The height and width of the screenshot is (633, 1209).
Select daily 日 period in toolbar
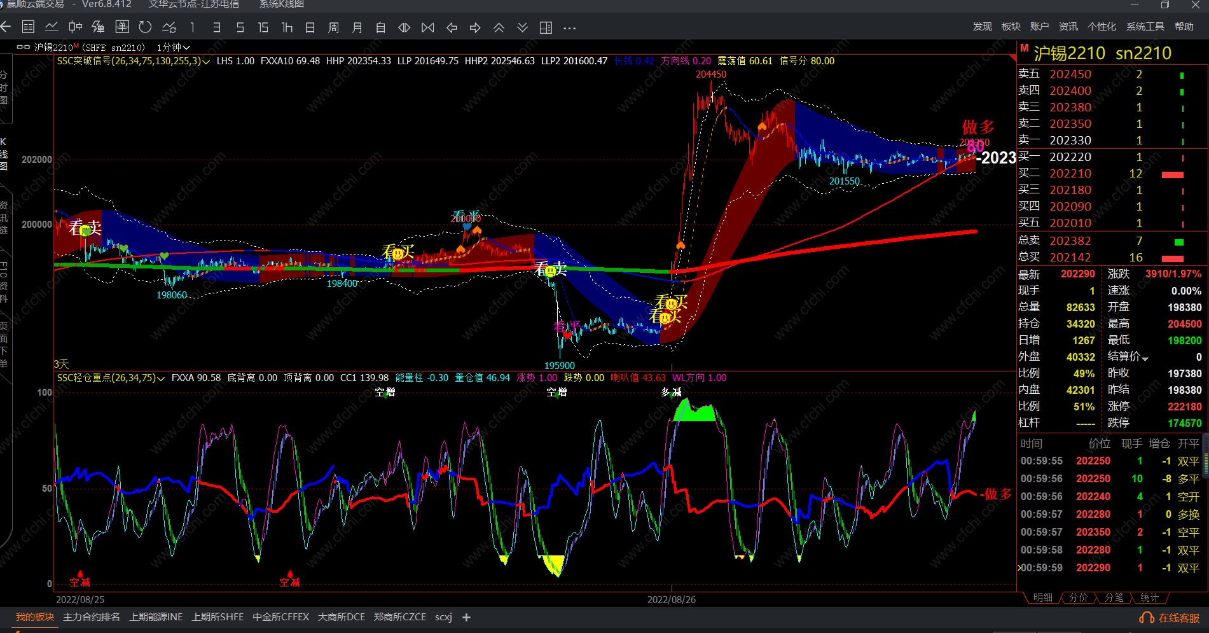(x=310, y=27)
